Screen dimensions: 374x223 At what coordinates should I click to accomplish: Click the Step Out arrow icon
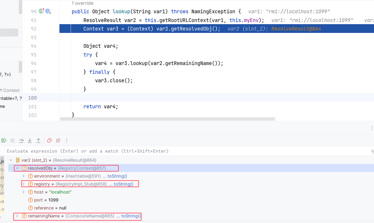[38, 140]
